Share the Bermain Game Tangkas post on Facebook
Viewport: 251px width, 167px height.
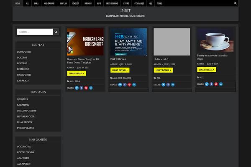81,88
